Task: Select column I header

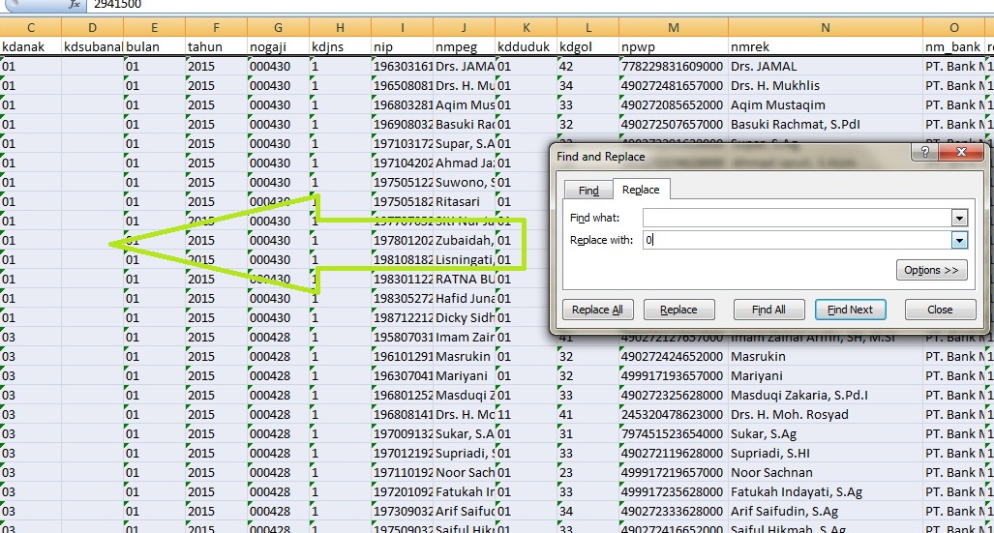Action: pos(402,27)
